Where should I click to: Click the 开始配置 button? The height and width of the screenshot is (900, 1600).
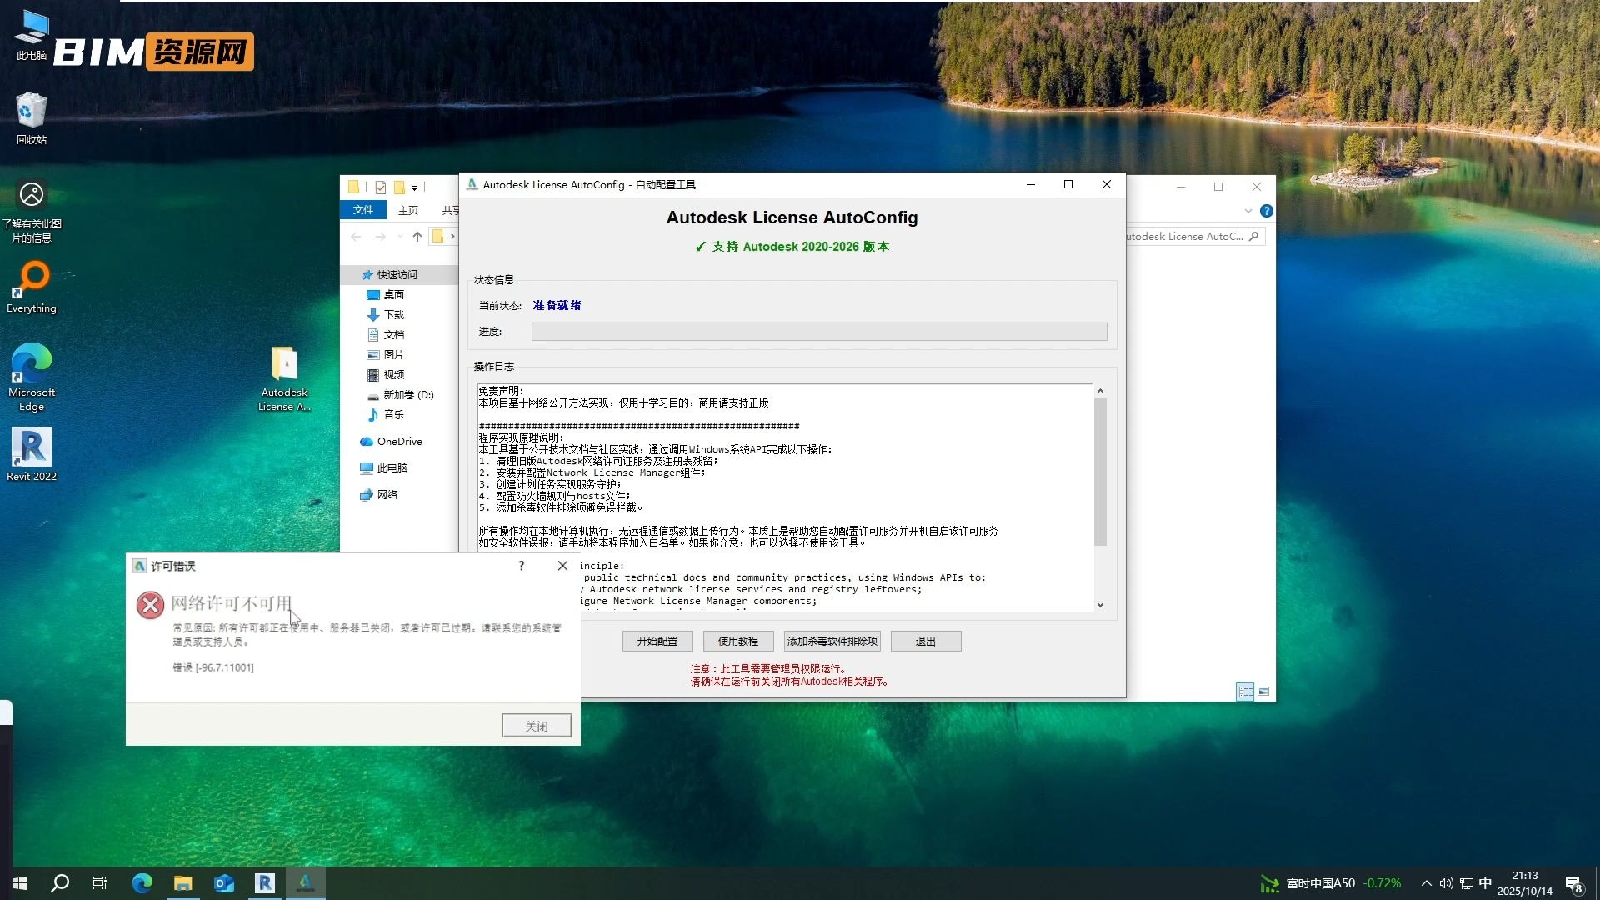[x=657, y=641]
